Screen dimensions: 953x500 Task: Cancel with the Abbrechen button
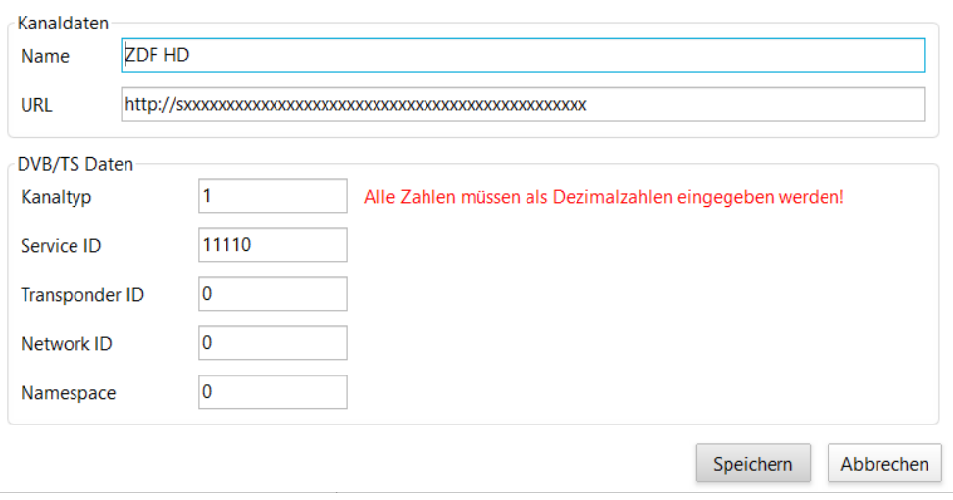click(884, 464)
